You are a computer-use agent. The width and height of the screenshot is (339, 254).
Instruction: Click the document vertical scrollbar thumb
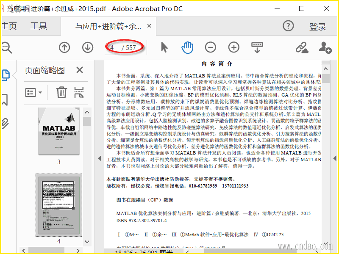(325, 79)
